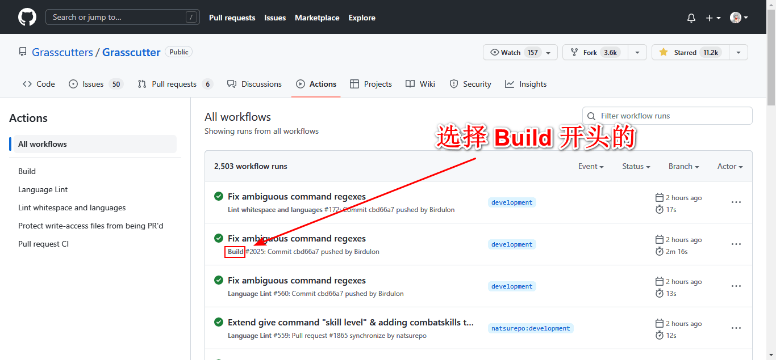Go to the Insights tab

[525, 84]
